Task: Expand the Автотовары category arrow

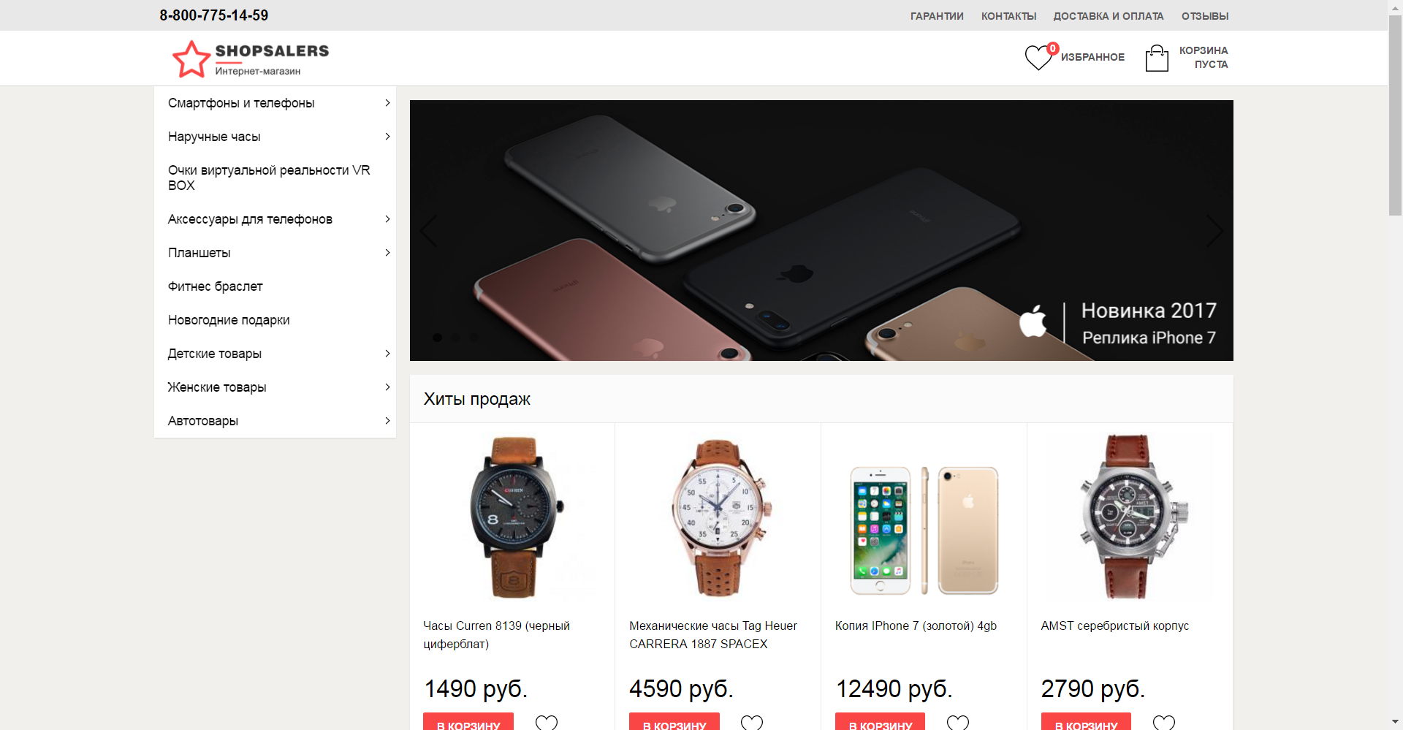Action: (387, 421)
